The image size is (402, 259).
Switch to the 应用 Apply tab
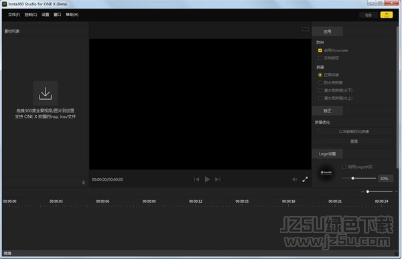[328, 31]
